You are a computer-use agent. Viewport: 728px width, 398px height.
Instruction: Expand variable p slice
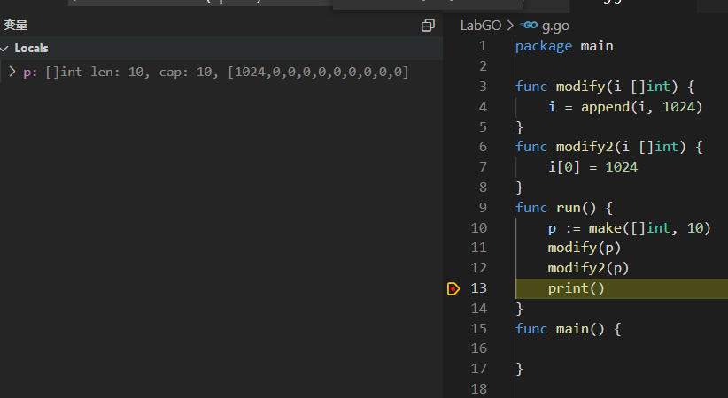coord(12,72)
